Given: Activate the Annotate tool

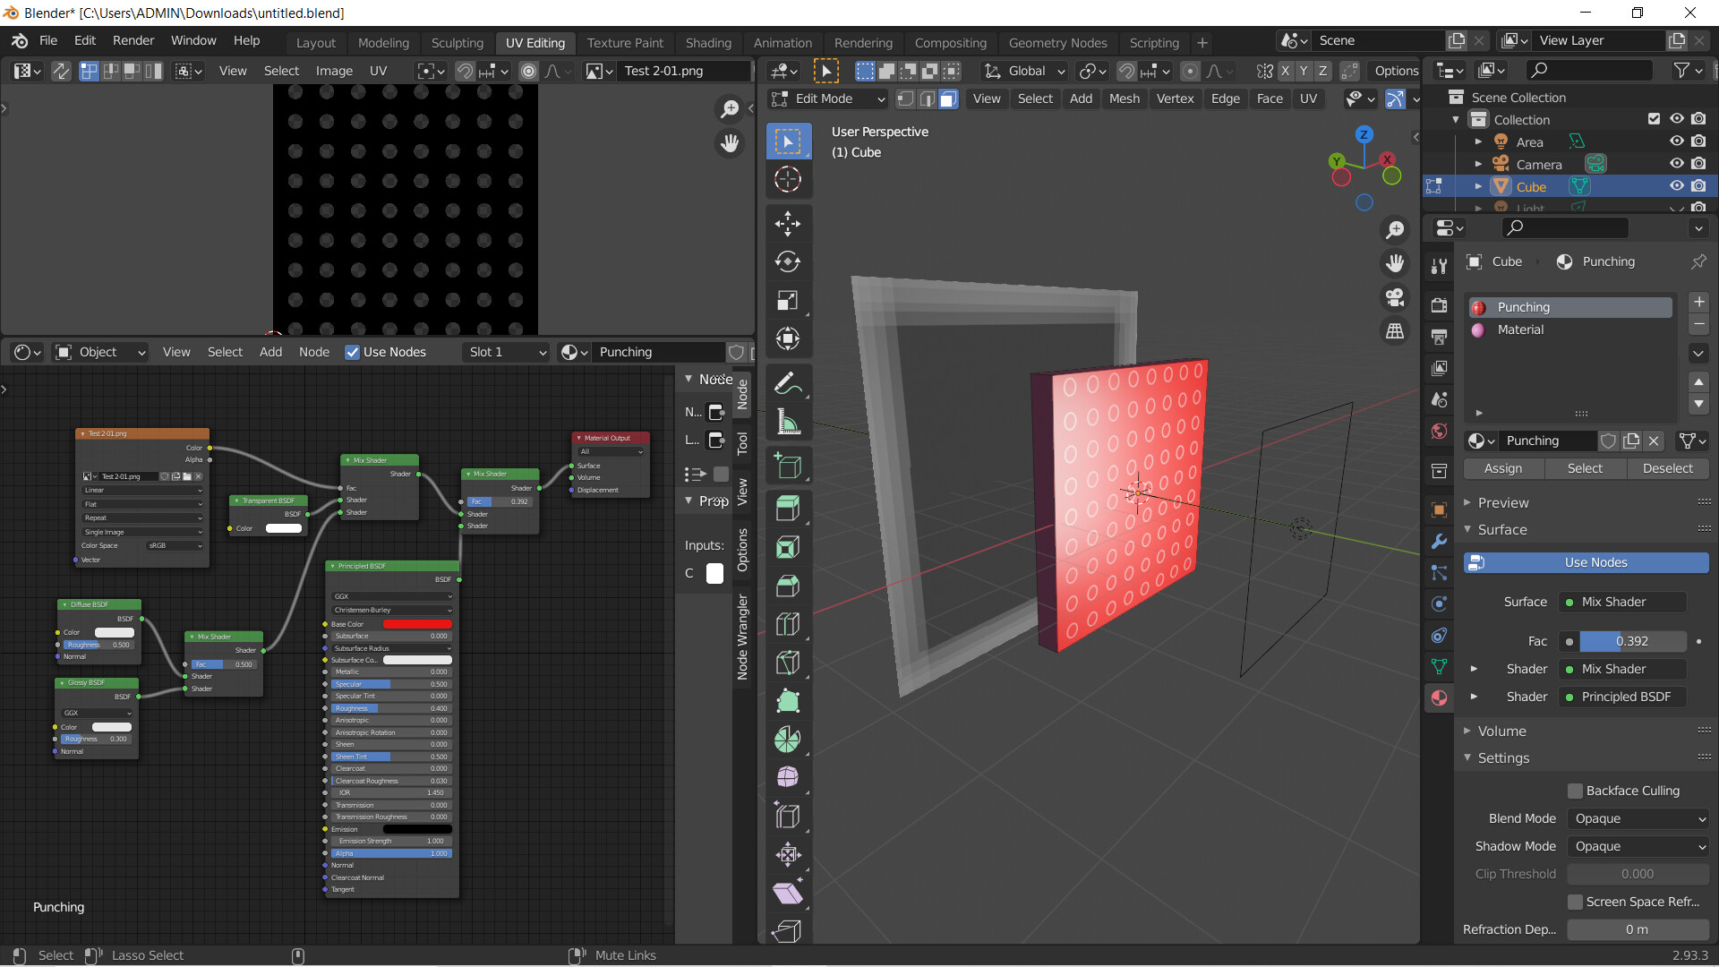Looking at the screenshot, I should pos(788,382).
